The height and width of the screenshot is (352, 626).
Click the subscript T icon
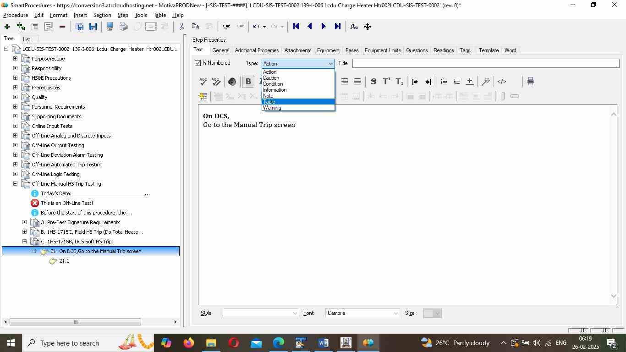[x=400, y=82]
